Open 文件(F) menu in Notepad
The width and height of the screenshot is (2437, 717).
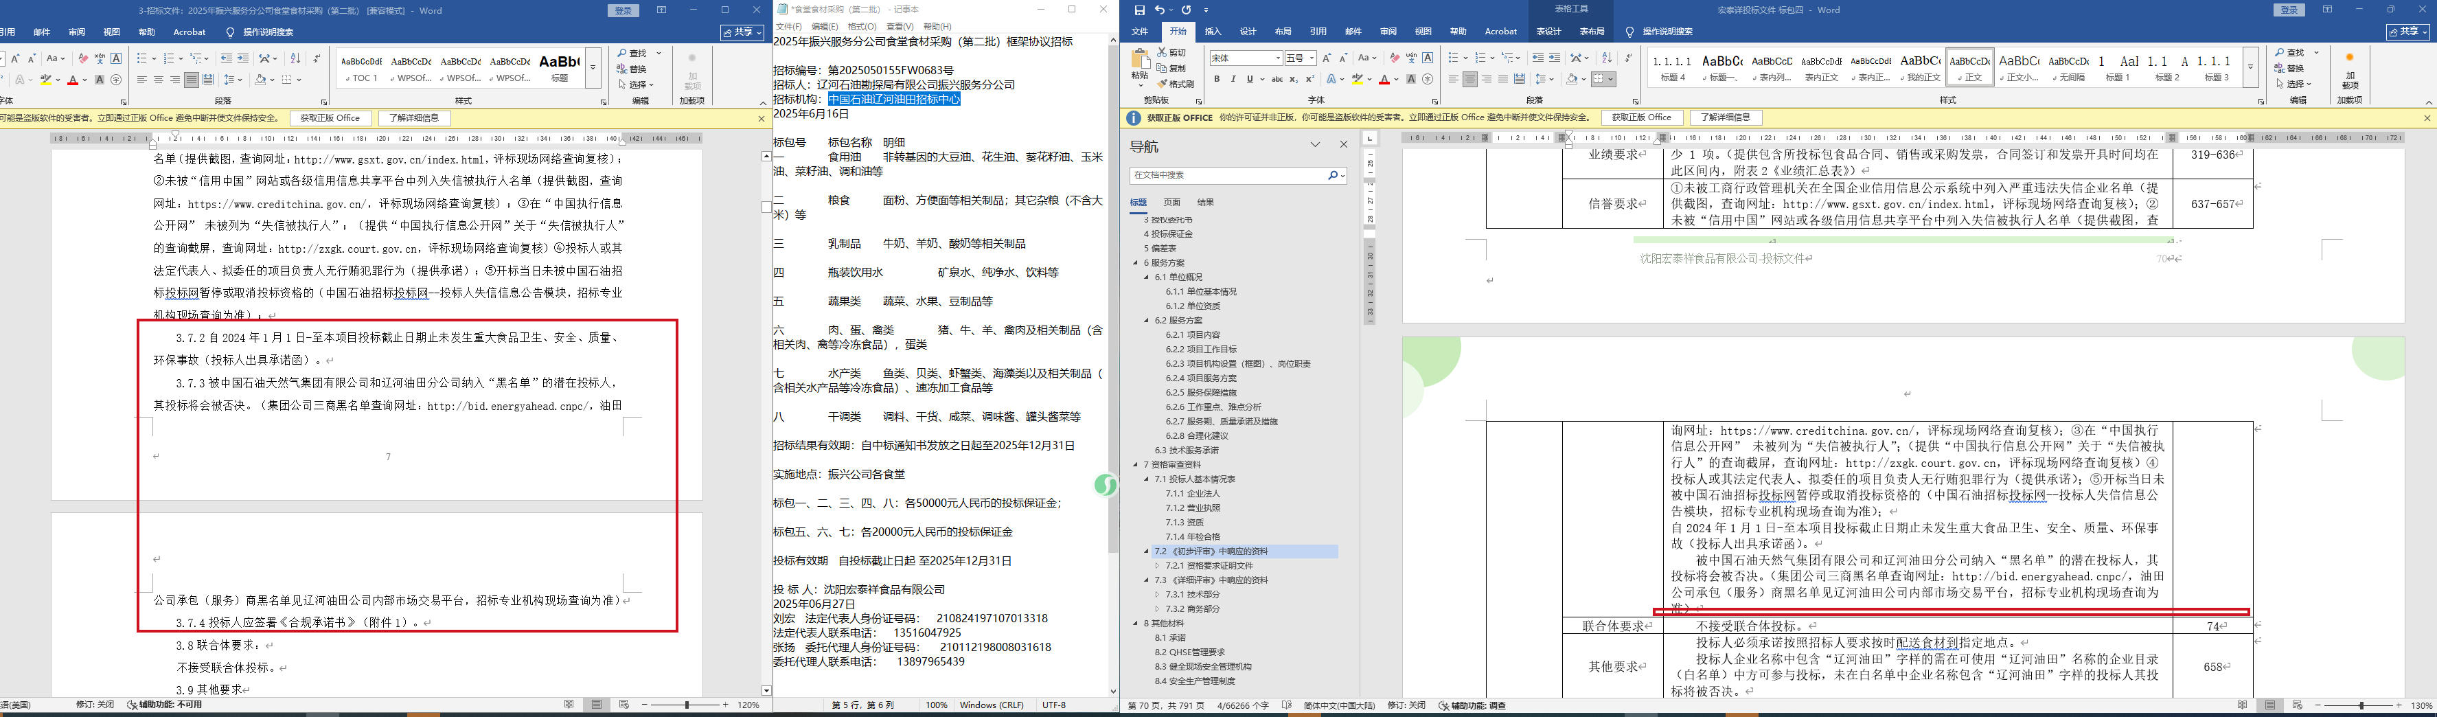(x=788, y=27)
